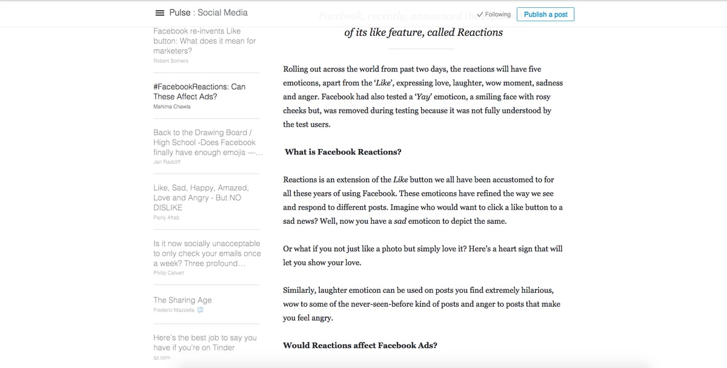This screenshot has height=368, width=727.
Task: Select '#FacebookReactions: Can These Affect Ads?' article
Action: (199, 92)
